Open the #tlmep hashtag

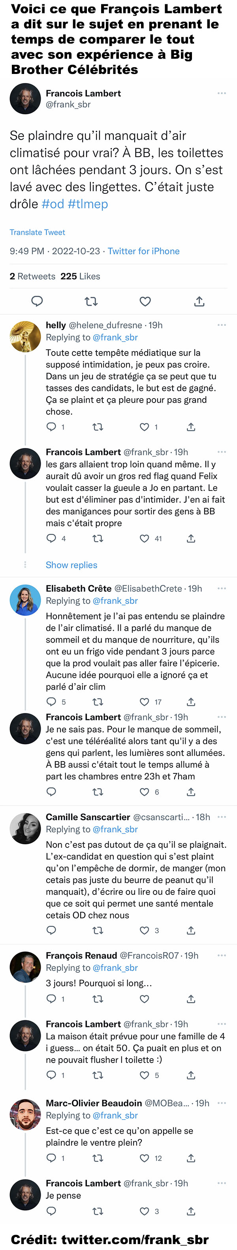tap(88, 204)
